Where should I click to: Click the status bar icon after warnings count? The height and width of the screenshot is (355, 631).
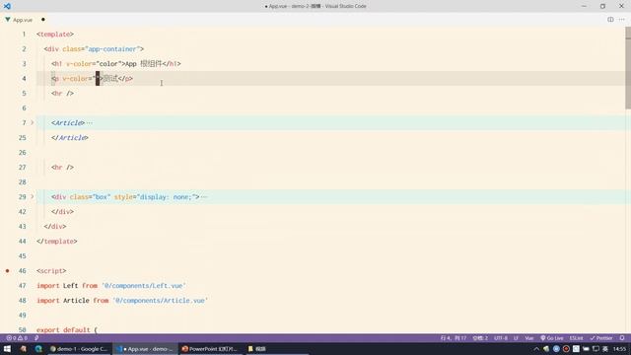tap(36, 338)
